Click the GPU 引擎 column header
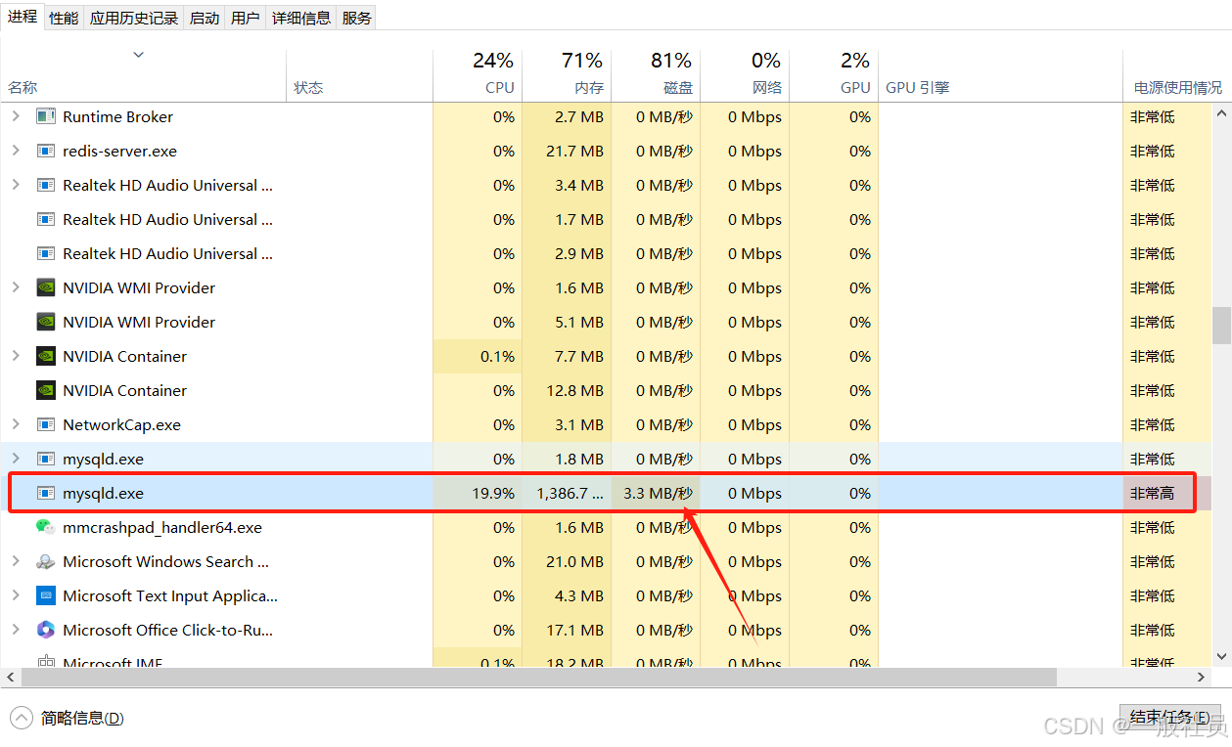 point(1000,74)
